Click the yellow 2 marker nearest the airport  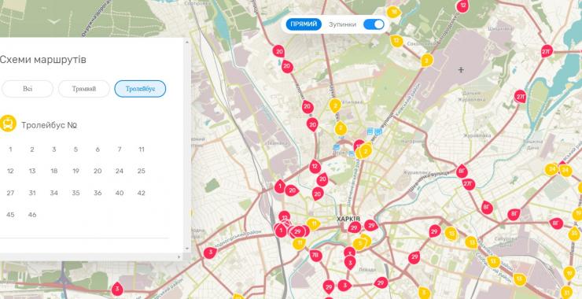(427, 60)
